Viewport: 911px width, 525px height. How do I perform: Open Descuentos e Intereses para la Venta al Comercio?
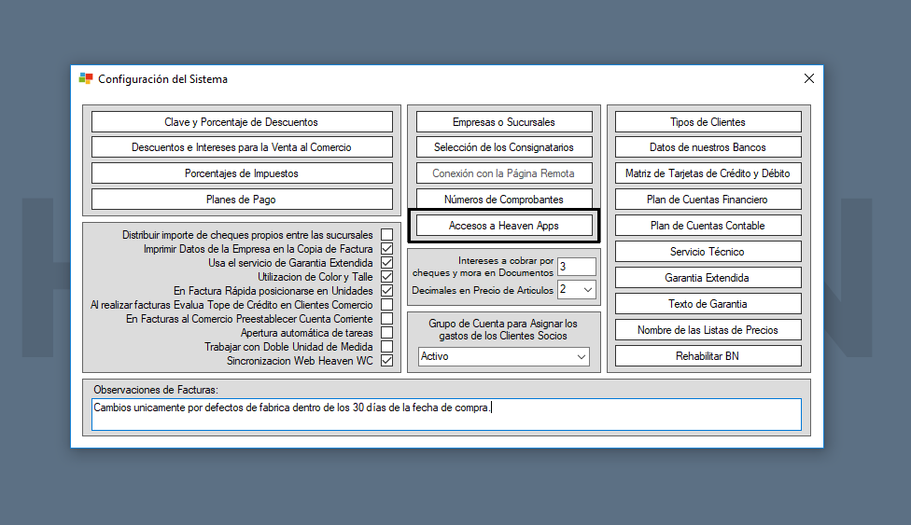pos(242,147)
